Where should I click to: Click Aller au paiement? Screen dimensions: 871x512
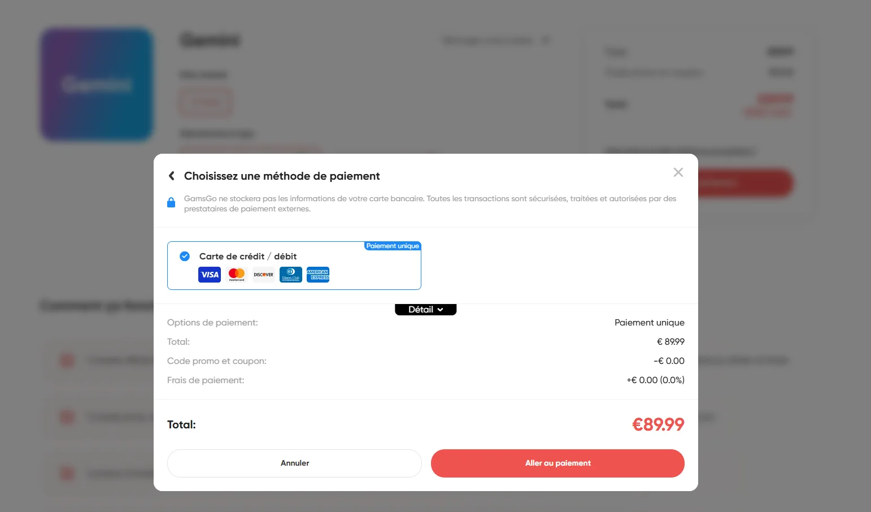point(557,463)
